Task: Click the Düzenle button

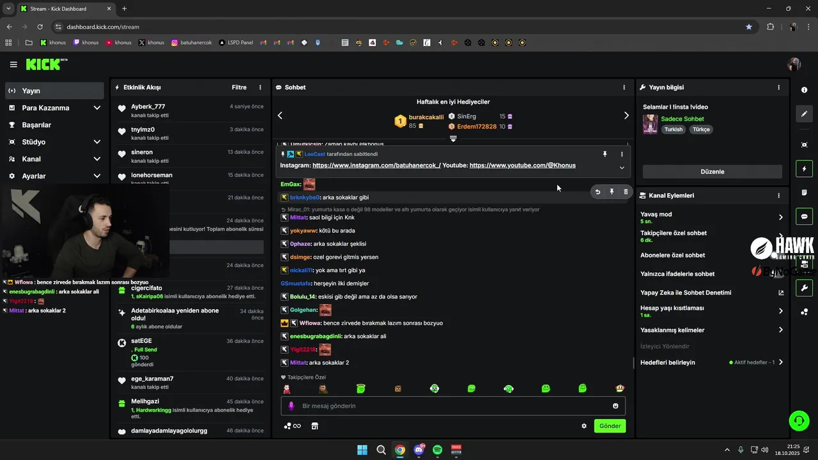Action: [713, 172]
